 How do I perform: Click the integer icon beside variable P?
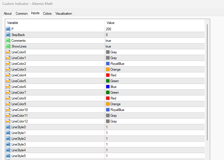[8, 29]
